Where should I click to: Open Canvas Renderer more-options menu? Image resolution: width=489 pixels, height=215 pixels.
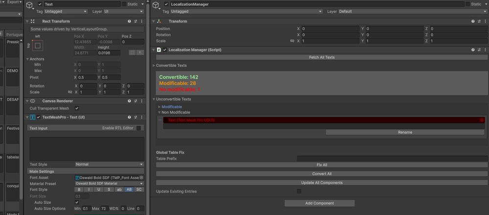coord(142,101)
